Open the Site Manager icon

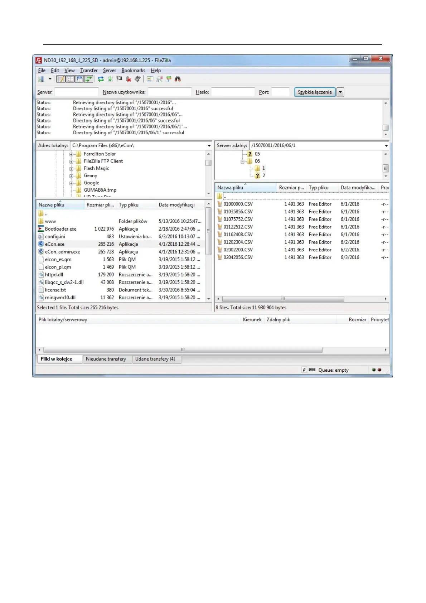pos(41,79)
